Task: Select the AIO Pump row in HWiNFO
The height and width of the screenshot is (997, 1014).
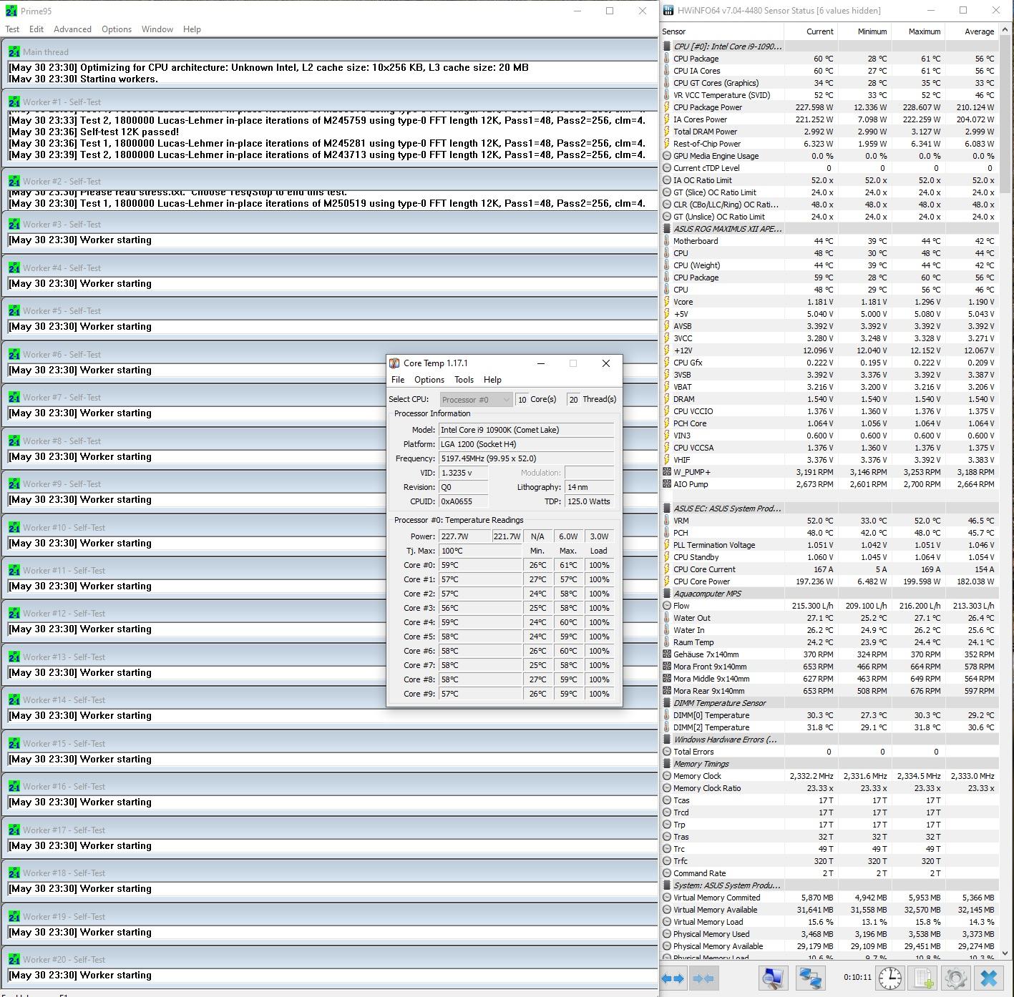Action: tap(829, 484)
